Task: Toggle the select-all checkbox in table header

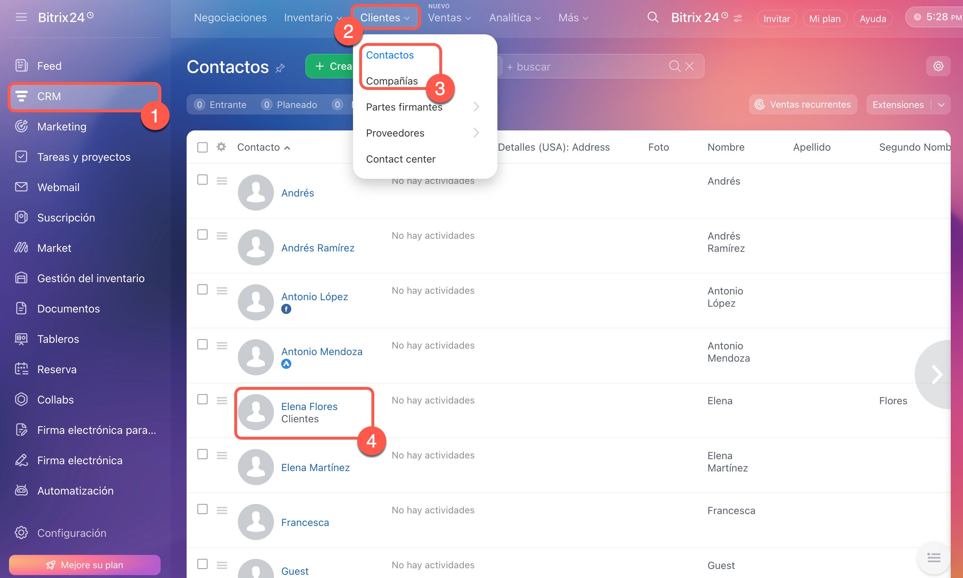Action: [x=202, y=147]
